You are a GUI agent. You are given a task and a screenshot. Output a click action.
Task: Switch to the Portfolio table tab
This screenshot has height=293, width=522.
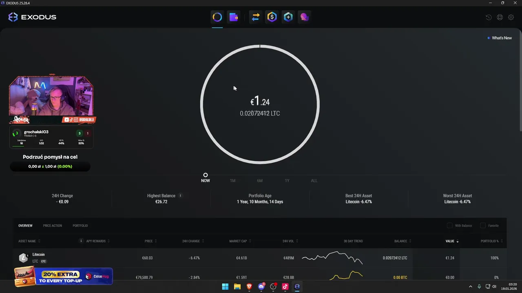coord(80,225)
